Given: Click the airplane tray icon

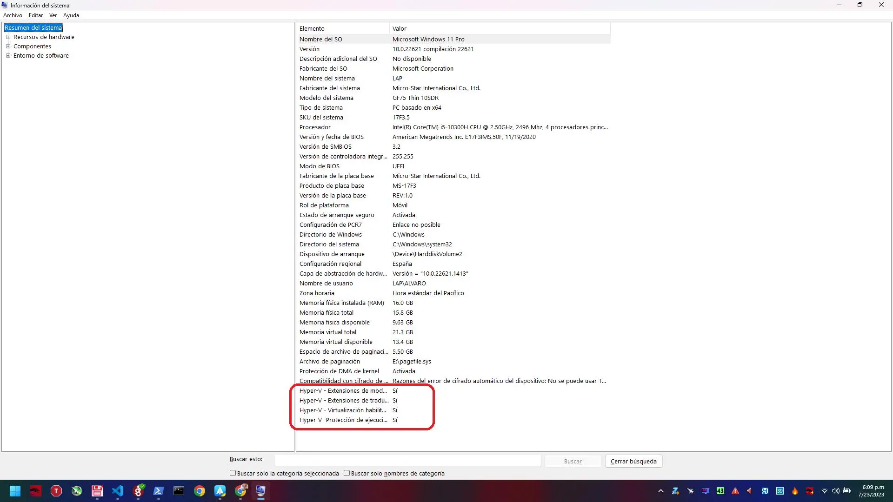Looking at the screenshot, I should [691, 491].
